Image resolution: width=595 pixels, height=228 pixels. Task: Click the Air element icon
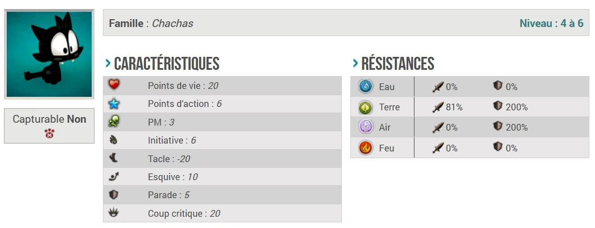[366, 127]
